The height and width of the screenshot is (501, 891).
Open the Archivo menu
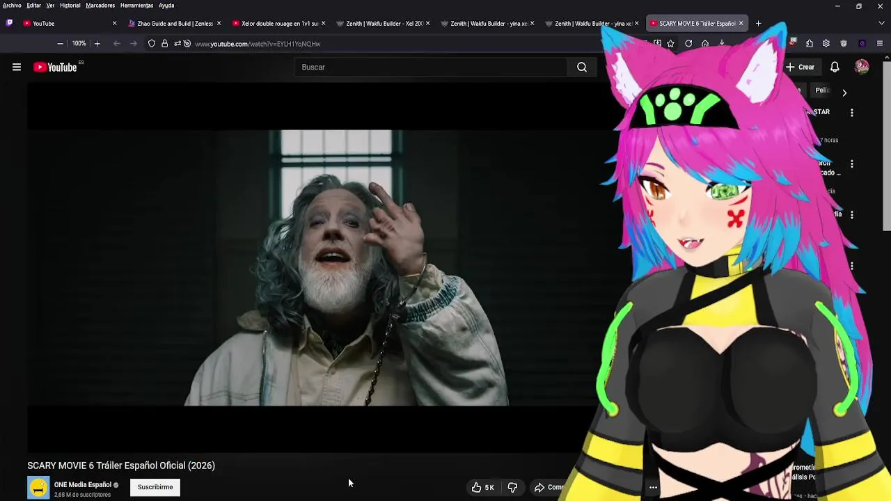(12, 6)
